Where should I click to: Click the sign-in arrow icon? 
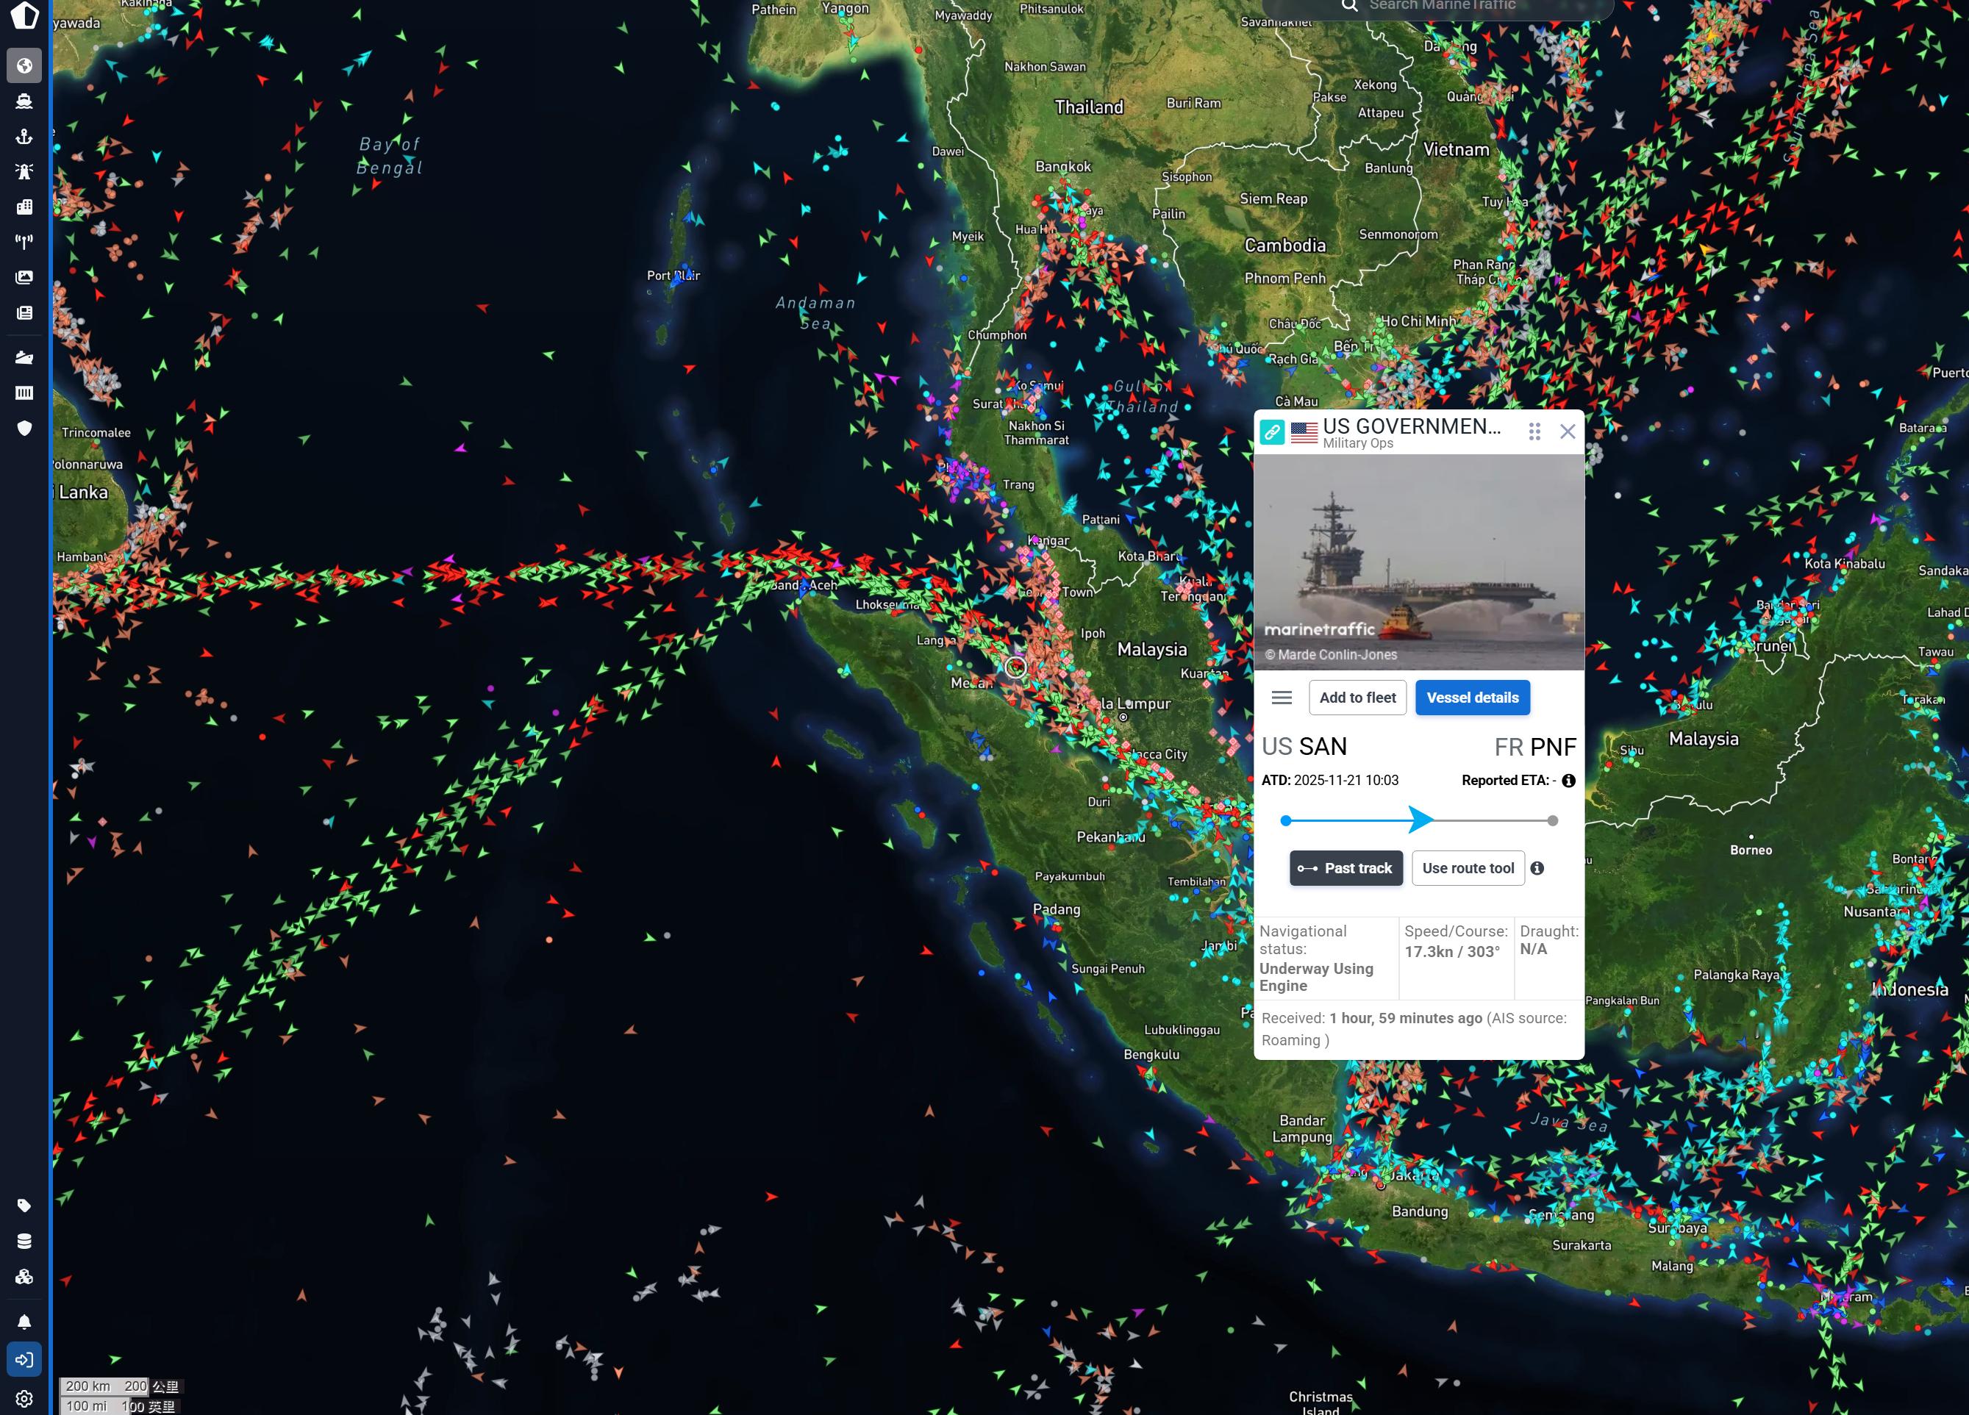click(x=24, y=1359)
